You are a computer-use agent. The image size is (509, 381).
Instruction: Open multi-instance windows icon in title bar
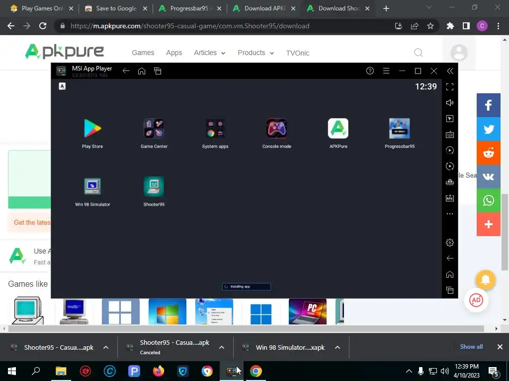click(158, 71)
